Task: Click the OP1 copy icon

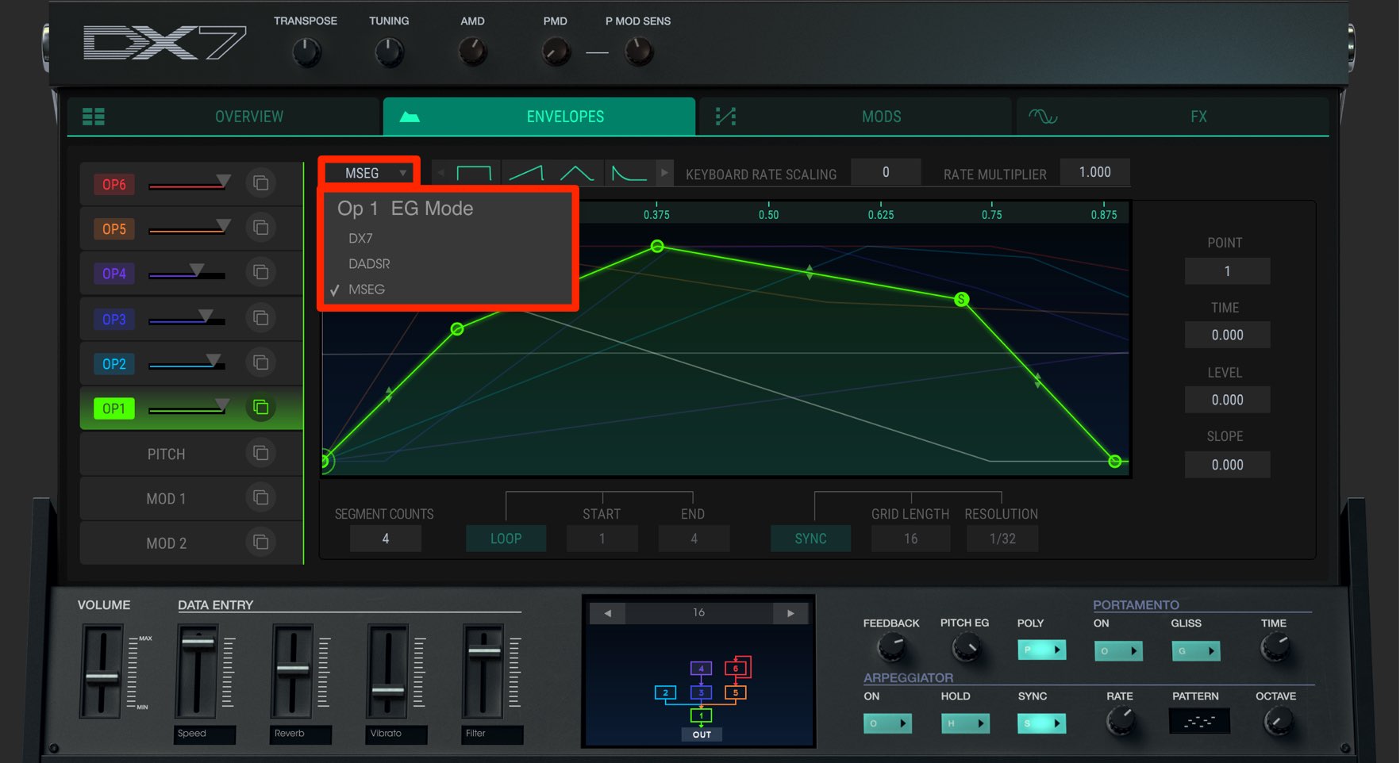Action: pos(260,408)
